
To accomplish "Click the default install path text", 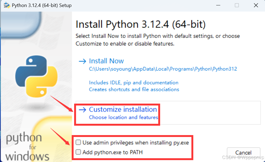I will tap(163, 69).
